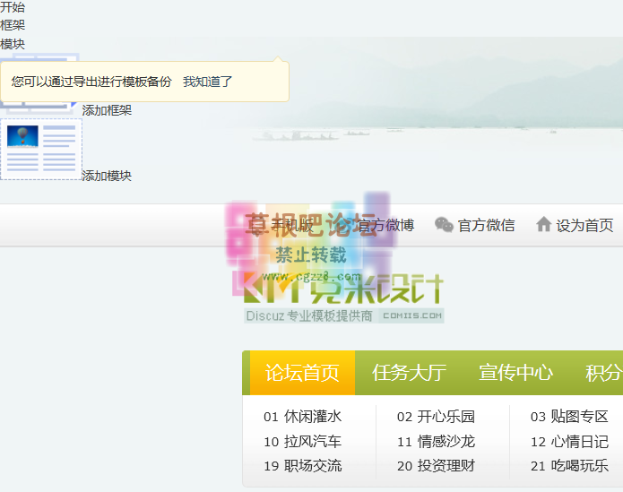623x492 pixels.
Task: Click the 添加模块 label
Action: [107, 176]
